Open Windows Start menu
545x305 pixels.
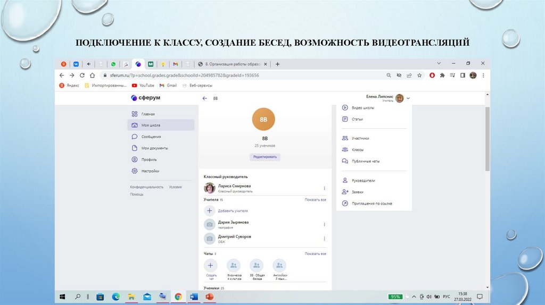click(63, 296)
